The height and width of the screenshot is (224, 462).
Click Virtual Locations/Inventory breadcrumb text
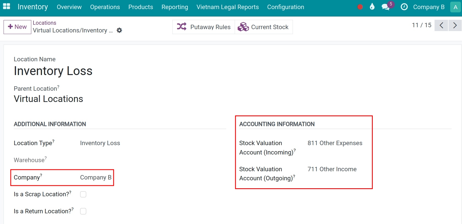pos(73,30)
